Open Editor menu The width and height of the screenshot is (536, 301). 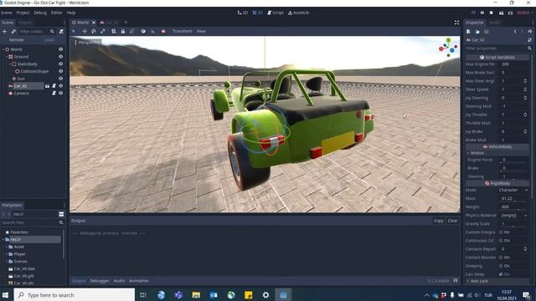click(56, 13)
